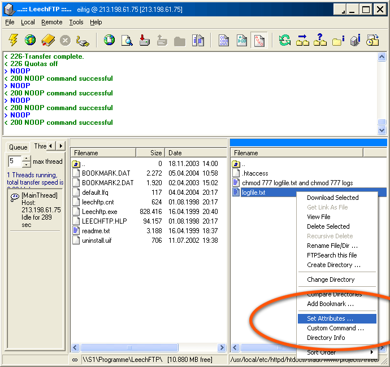Click the compare documents toolbar icon

click(x=198, y=40)
